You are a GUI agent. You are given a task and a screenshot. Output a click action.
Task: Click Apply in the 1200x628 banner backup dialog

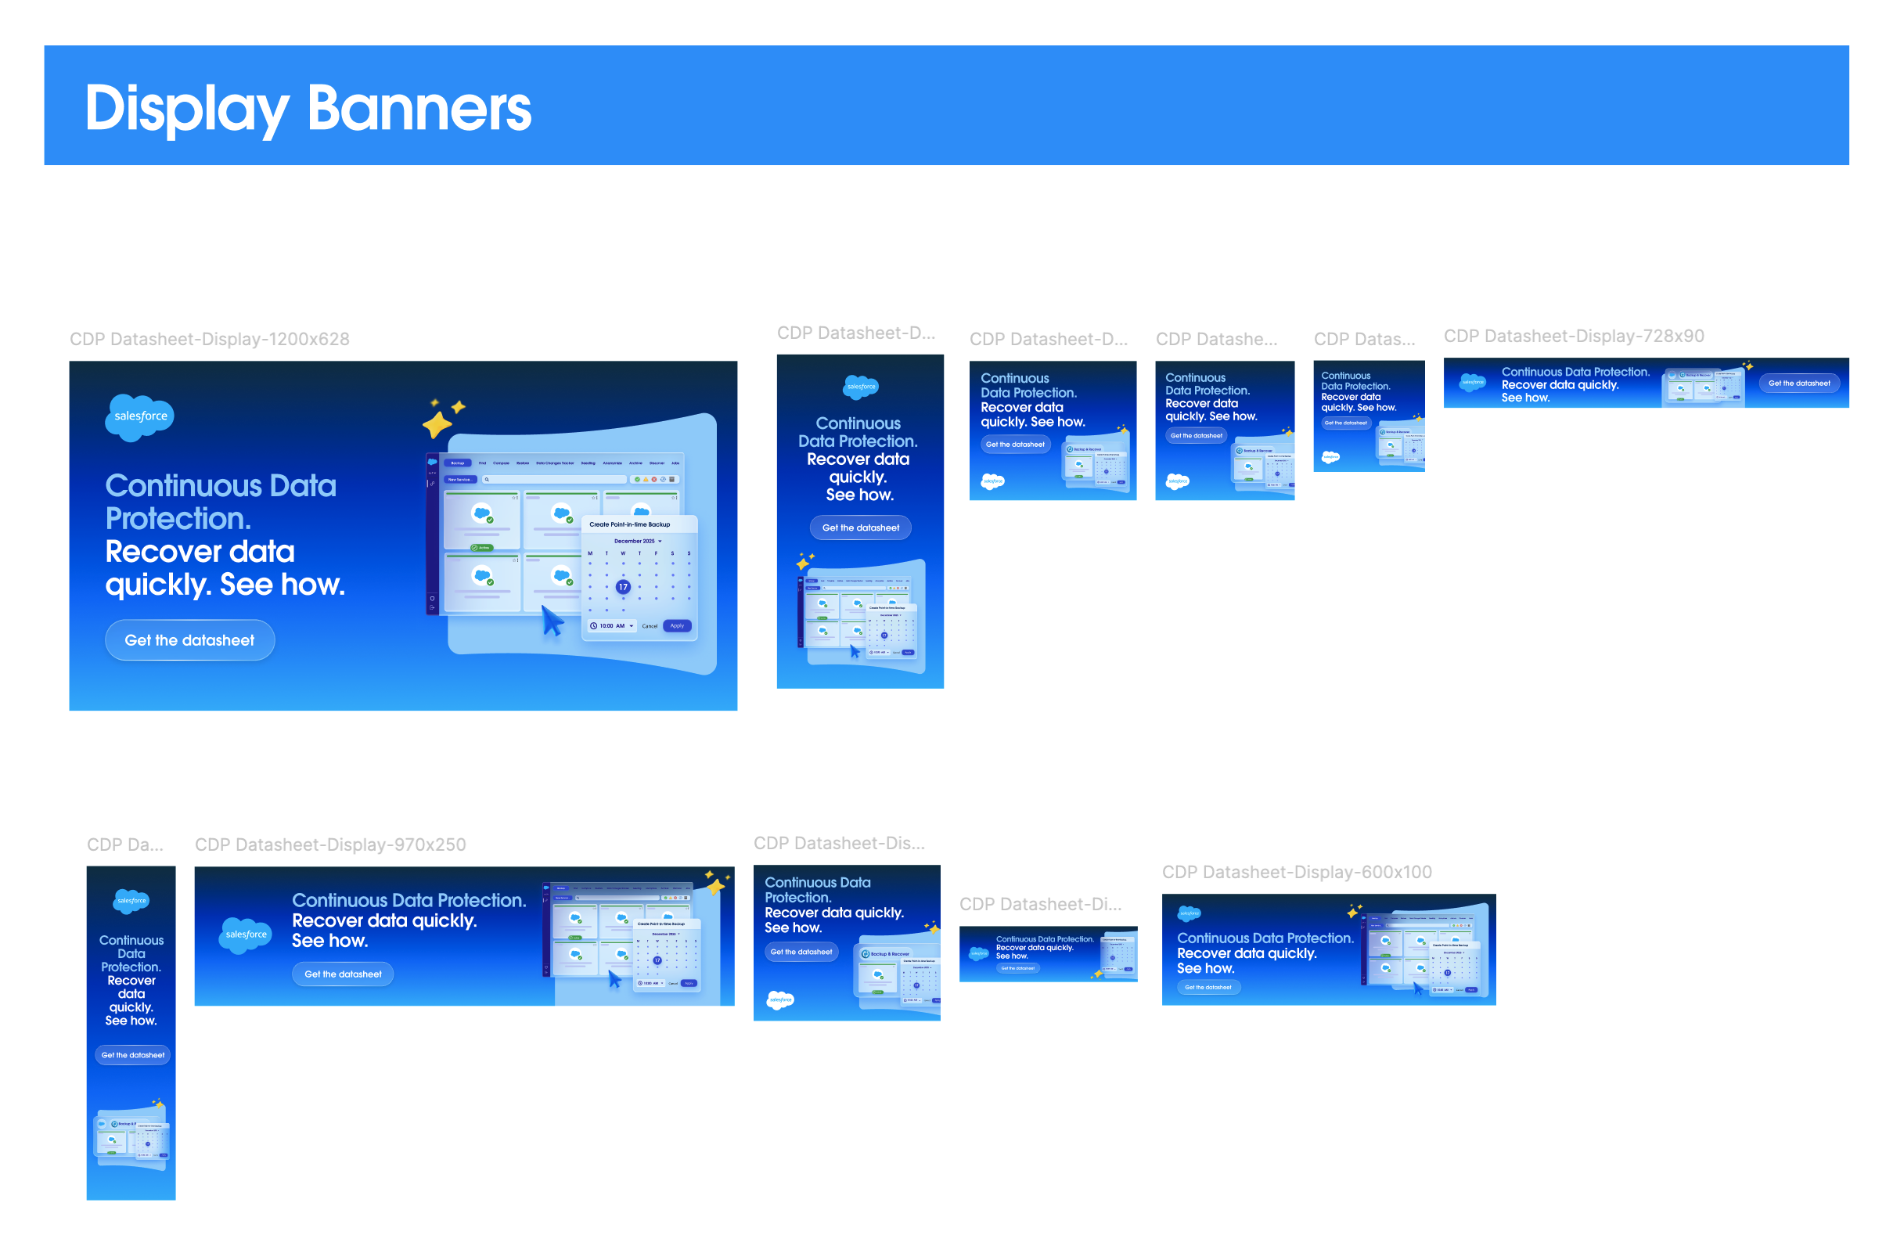[x=677, y=625]
